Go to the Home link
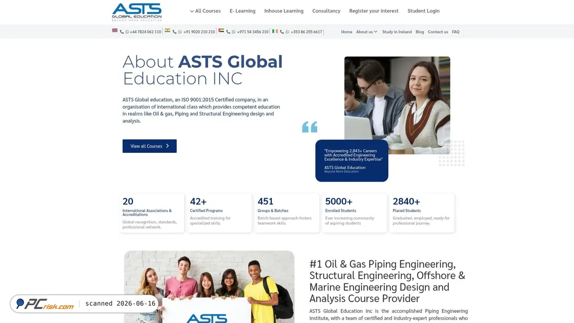574x323 pixels. coord(346,32)
